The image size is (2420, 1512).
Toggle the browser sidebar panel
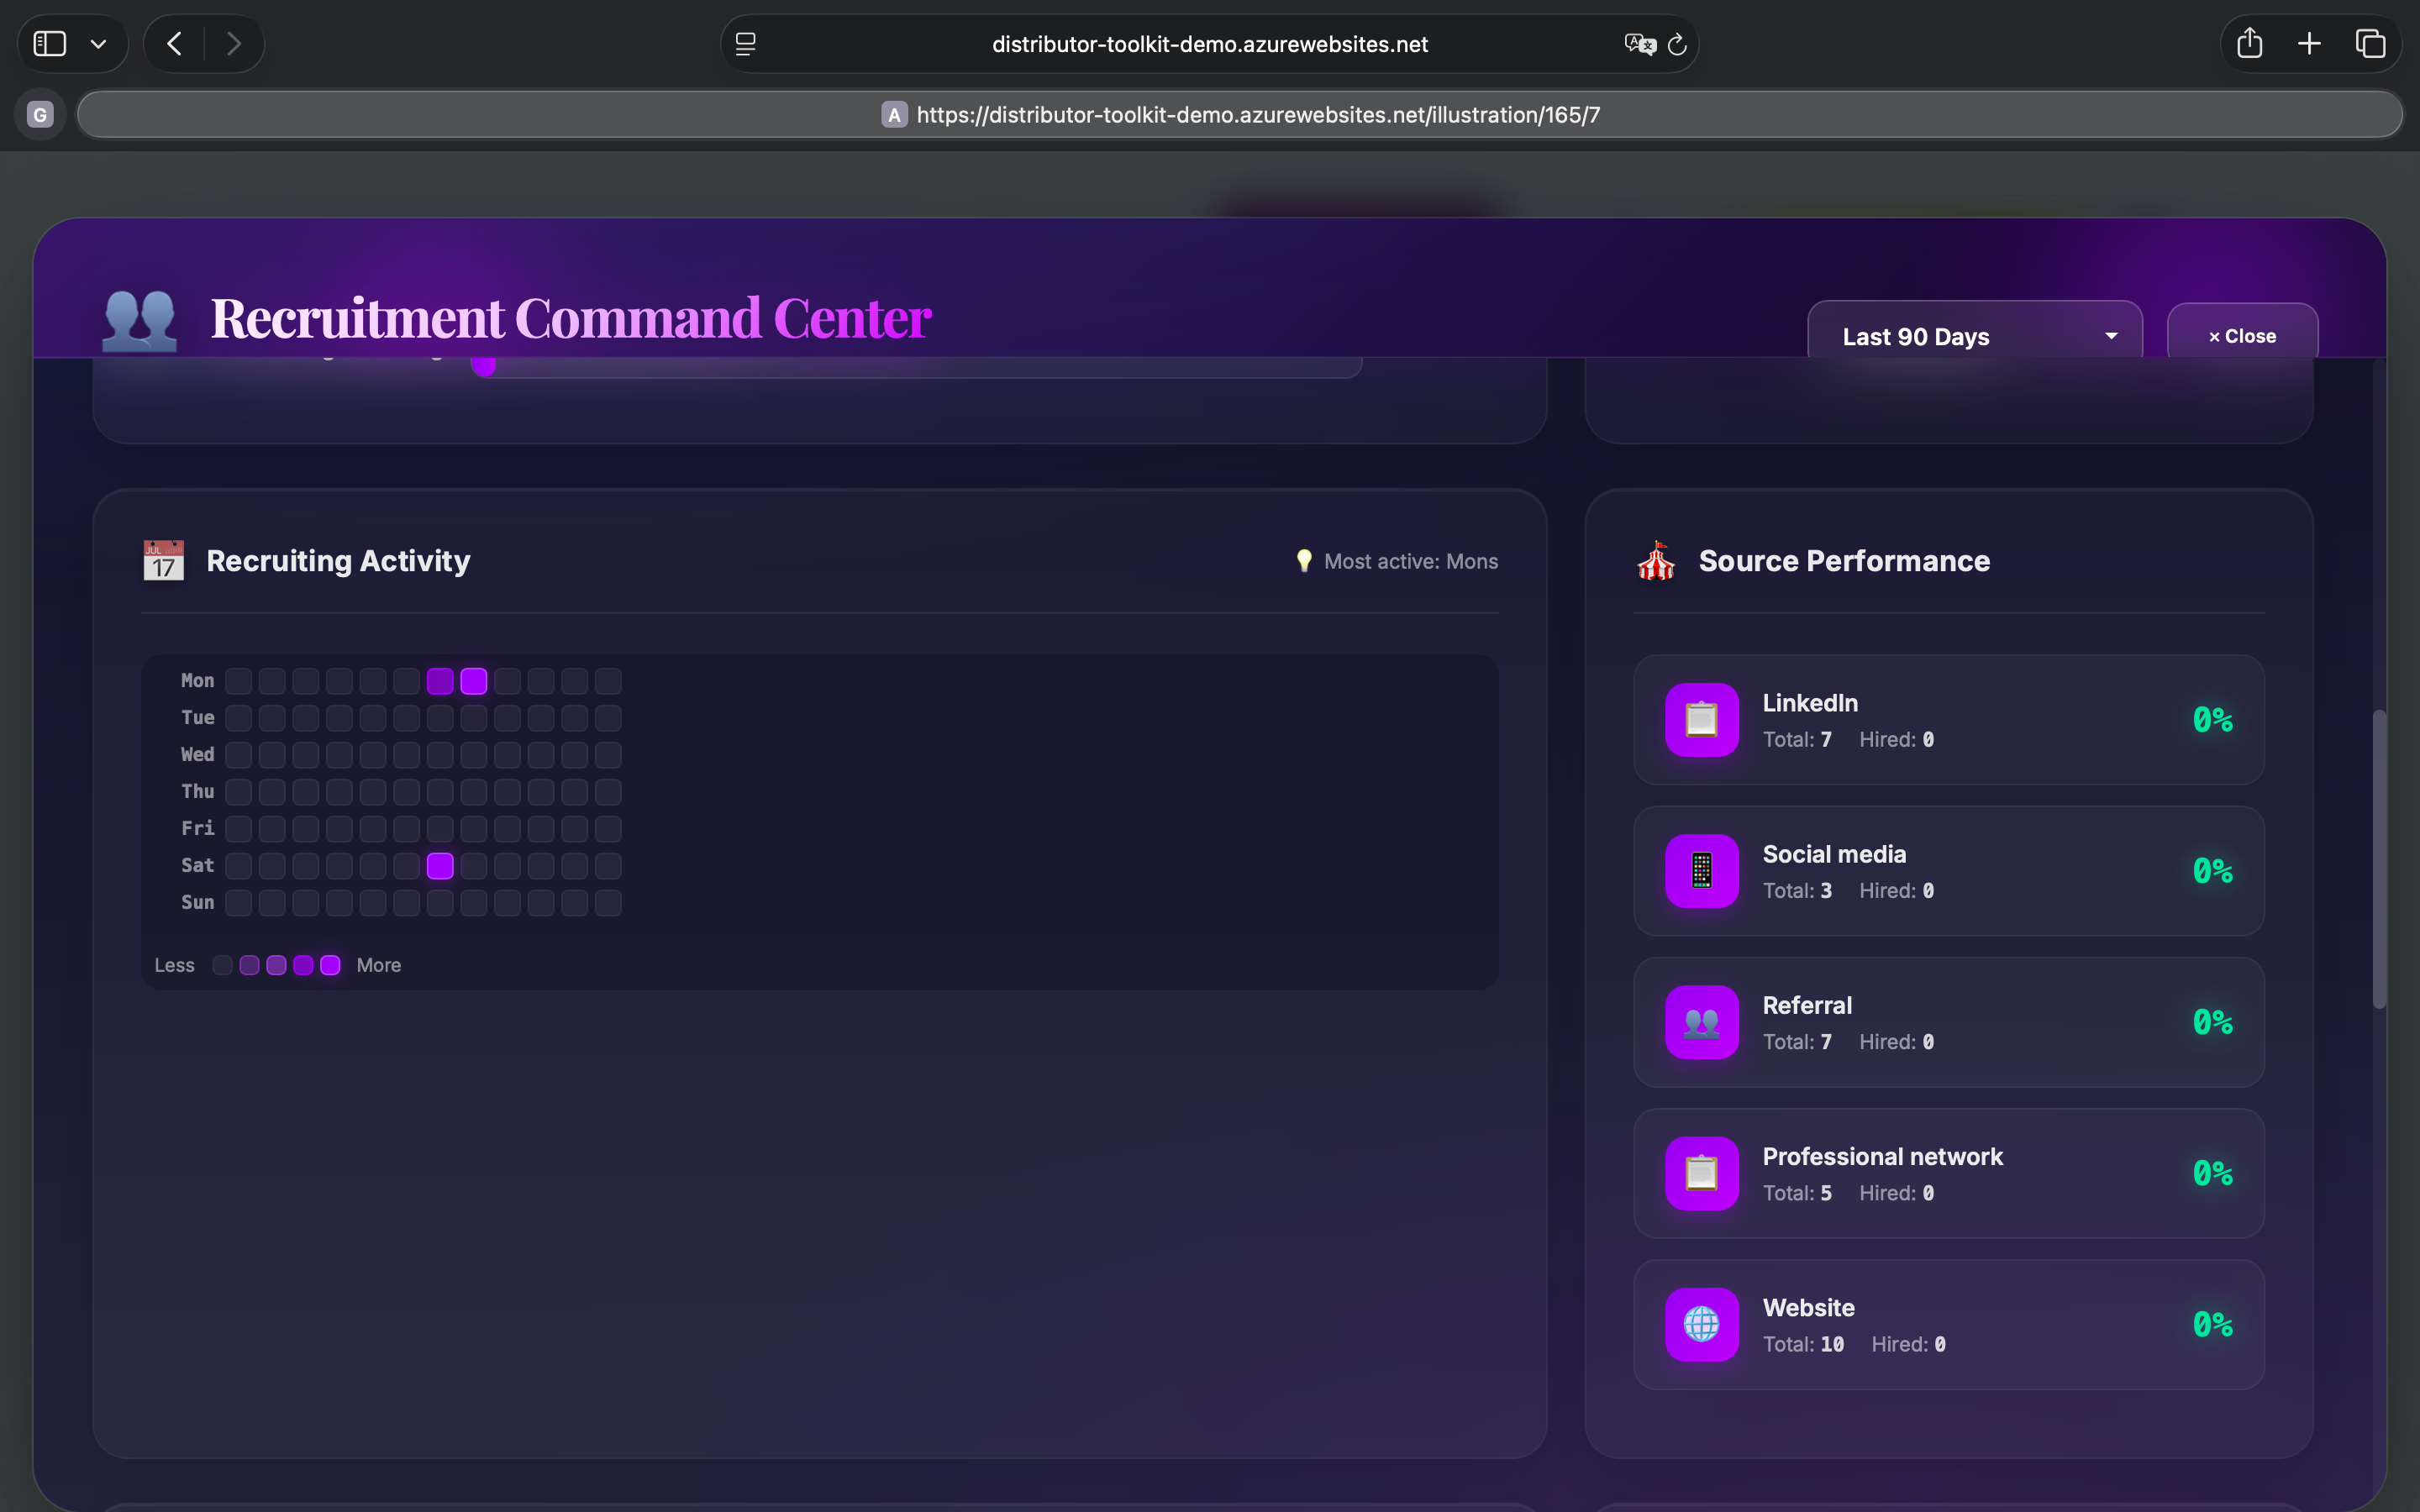[x=49, y=43]
